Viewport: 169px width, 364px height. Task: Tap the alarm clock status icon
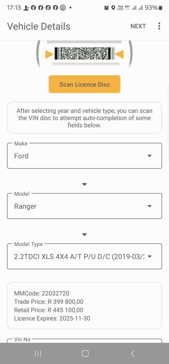tap(106, 8)
